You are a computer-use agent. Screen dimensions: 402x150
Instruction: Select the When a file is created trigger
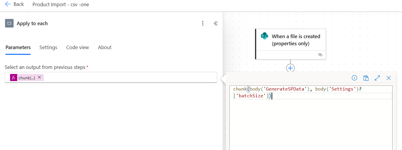click(x=296, y=40)
